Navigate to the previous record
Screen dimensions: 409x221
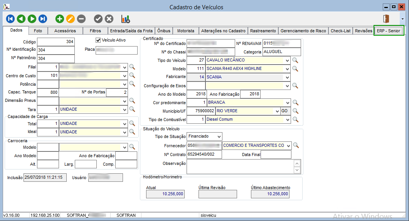tap(21, 18)
